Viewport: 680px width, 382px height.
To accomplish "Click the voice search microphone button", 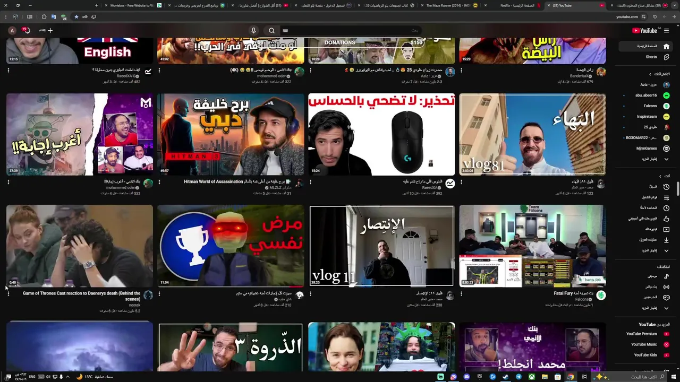I will click(x=253, y=31).
